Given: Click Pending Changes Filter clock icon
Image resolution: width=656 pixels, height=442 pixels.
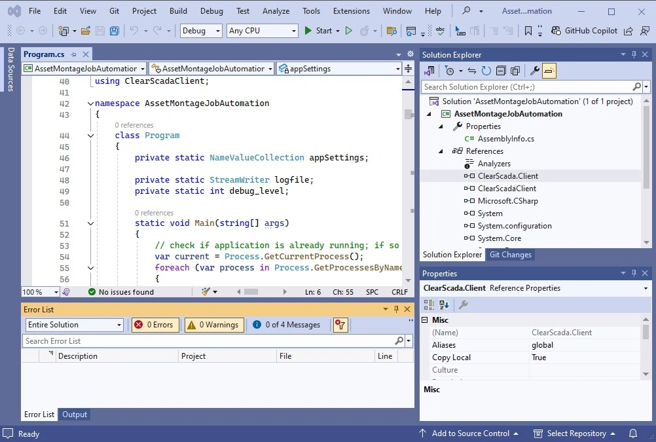Looking at the screenshot, I should [x=449, y=71].
